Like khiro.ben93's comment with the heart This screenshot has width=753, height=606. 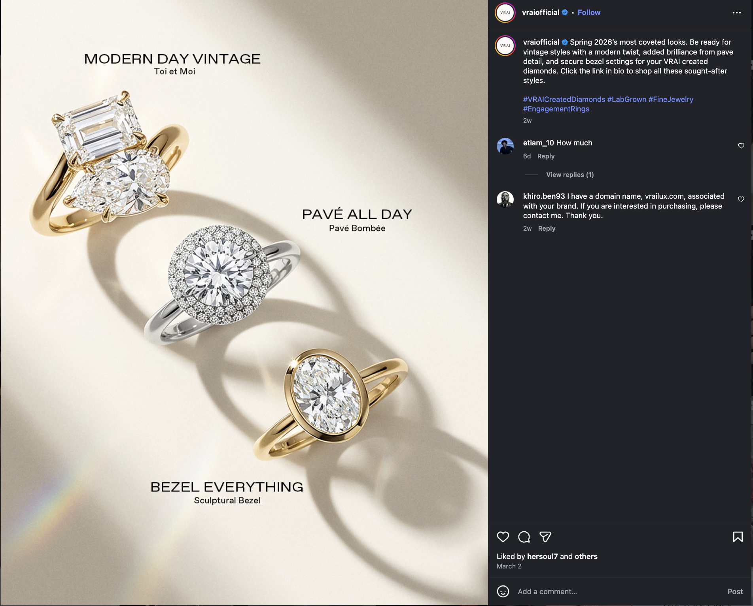tap(741, 199)
